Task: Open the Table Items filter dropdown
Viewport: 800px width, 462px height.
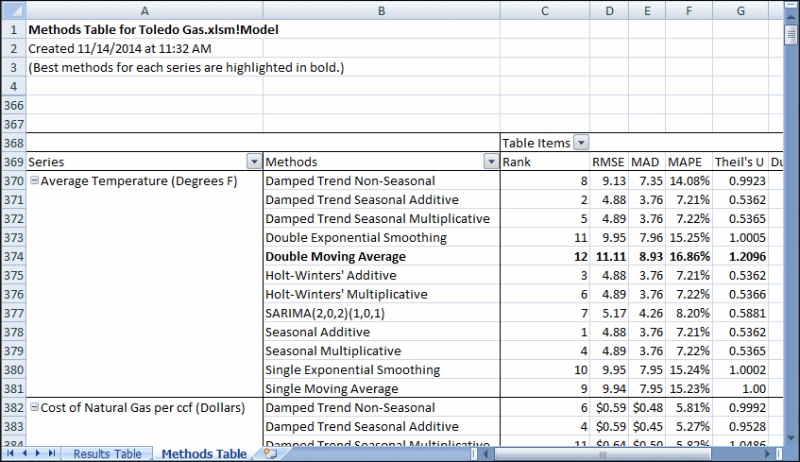Action: (x=581, y=143)
